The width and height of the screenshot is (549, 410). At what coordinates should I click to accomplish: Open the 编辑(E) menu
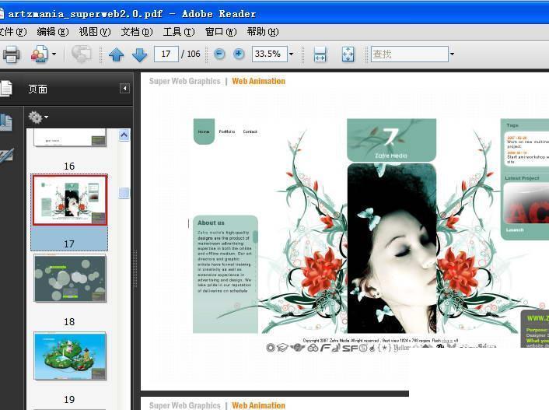coord(53,32)
